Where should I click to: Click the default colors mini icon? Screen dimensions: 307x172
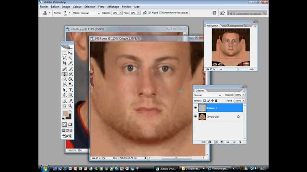tap(63, 118)
